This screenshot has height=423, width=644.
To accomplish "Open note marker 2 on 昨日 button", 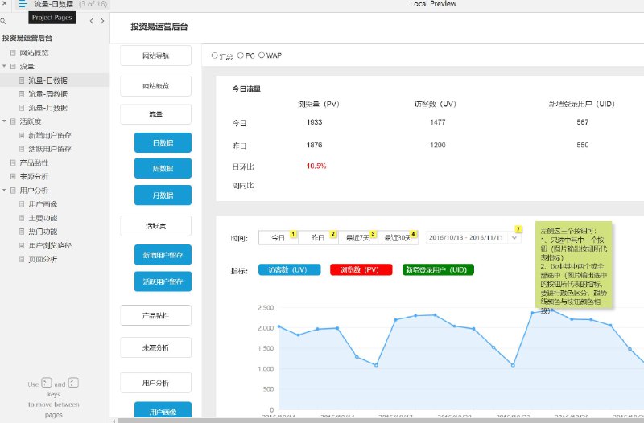I will coord(333,234).
